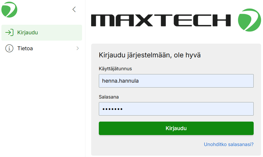263x157 pixels.
Task: Click the Salasana label text
Action: tap(109, 97)
